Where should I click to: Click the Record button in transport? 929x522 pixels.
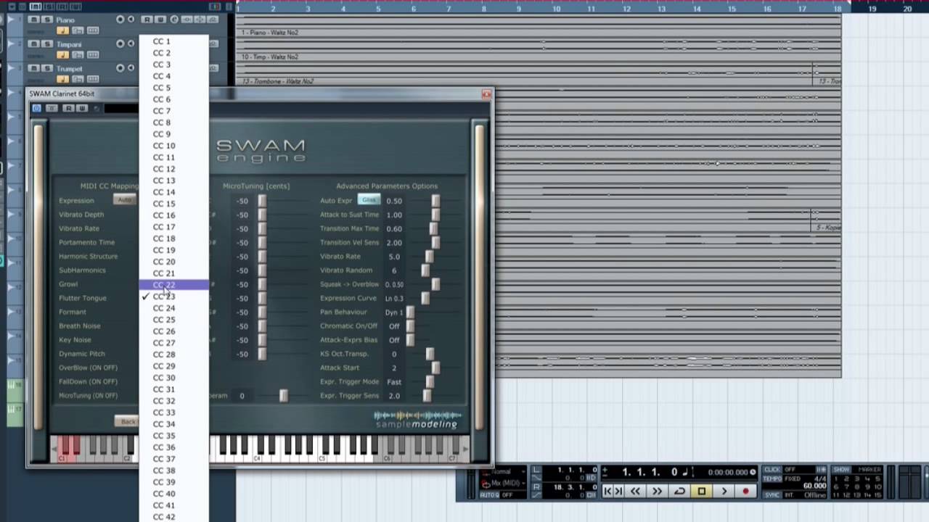coord(745,491)
